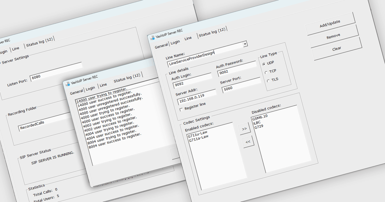The image size is (385, 202).
Task: Select Status log (12) tab in the log window
Action: coord(127,78)
